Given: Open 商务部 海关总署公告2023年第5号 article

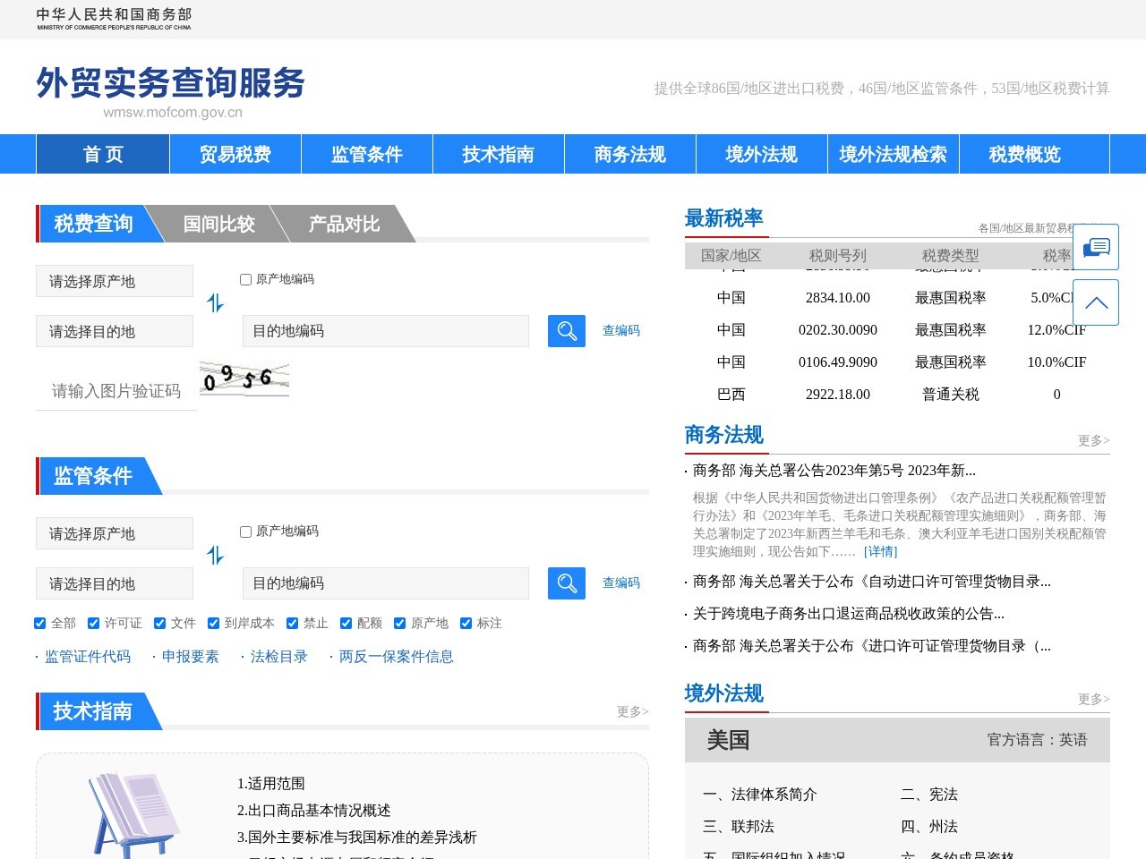Looking at the screenshot, I should [x=834, y=471].
